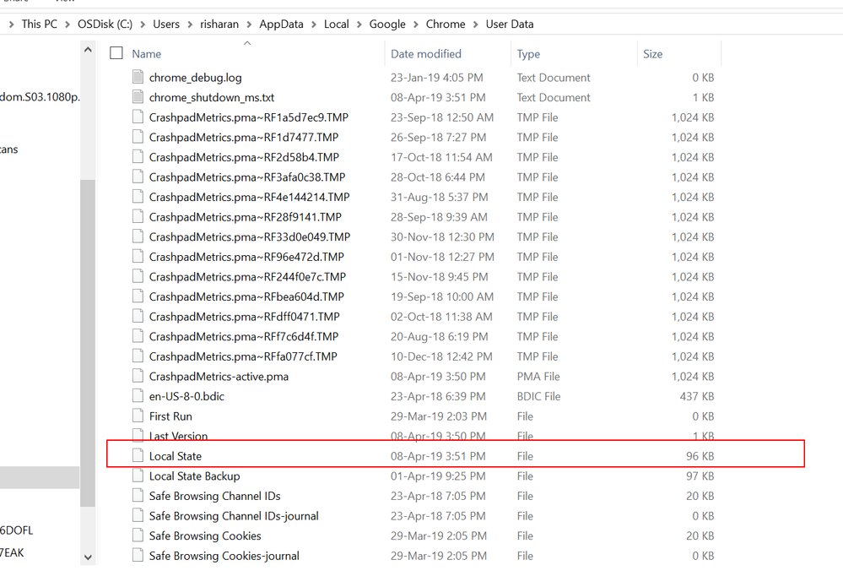Click icon of CrashpadMetrics.pma~RF244f0e7c.TMP
The width and height of the screenshot is (843, 587).
(138, 276)
